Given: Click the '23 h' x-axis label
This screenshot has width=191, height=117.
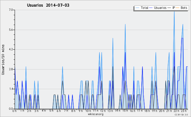Looking at the screenshot, I should (184, 111).
